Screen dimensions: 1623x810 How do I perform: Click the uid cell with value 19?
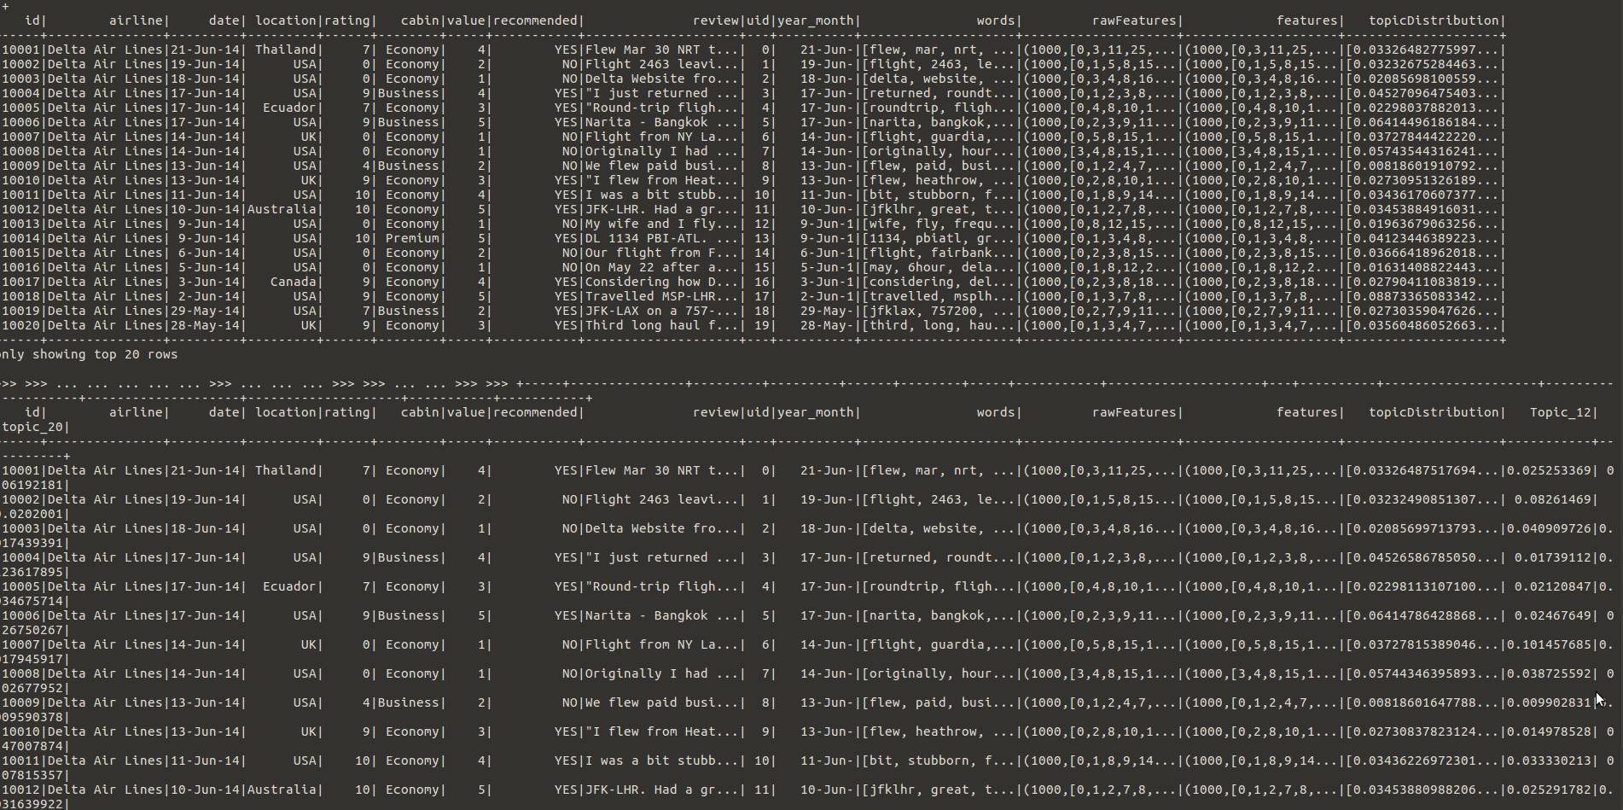pos(761,325)
